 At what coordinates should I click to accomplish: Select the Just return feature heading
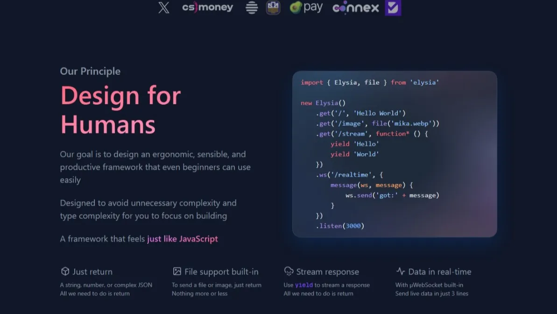(x=92, y=271)
